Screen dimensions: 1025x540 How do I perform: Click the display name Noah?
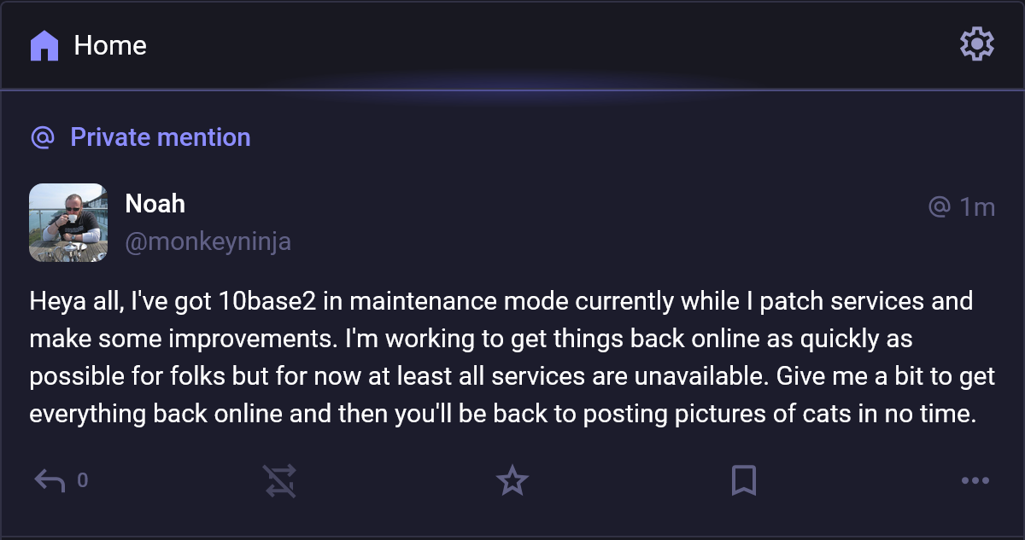click(155, 204)
